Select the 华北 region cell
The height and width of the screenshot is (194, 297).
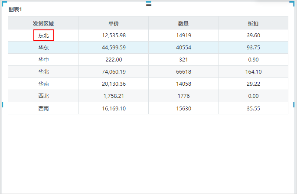43,72
